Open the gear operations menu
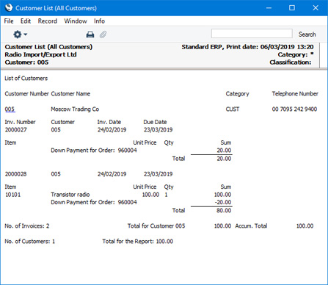Image resolution: width=328 pixels, height=285 pixels. 20,35
